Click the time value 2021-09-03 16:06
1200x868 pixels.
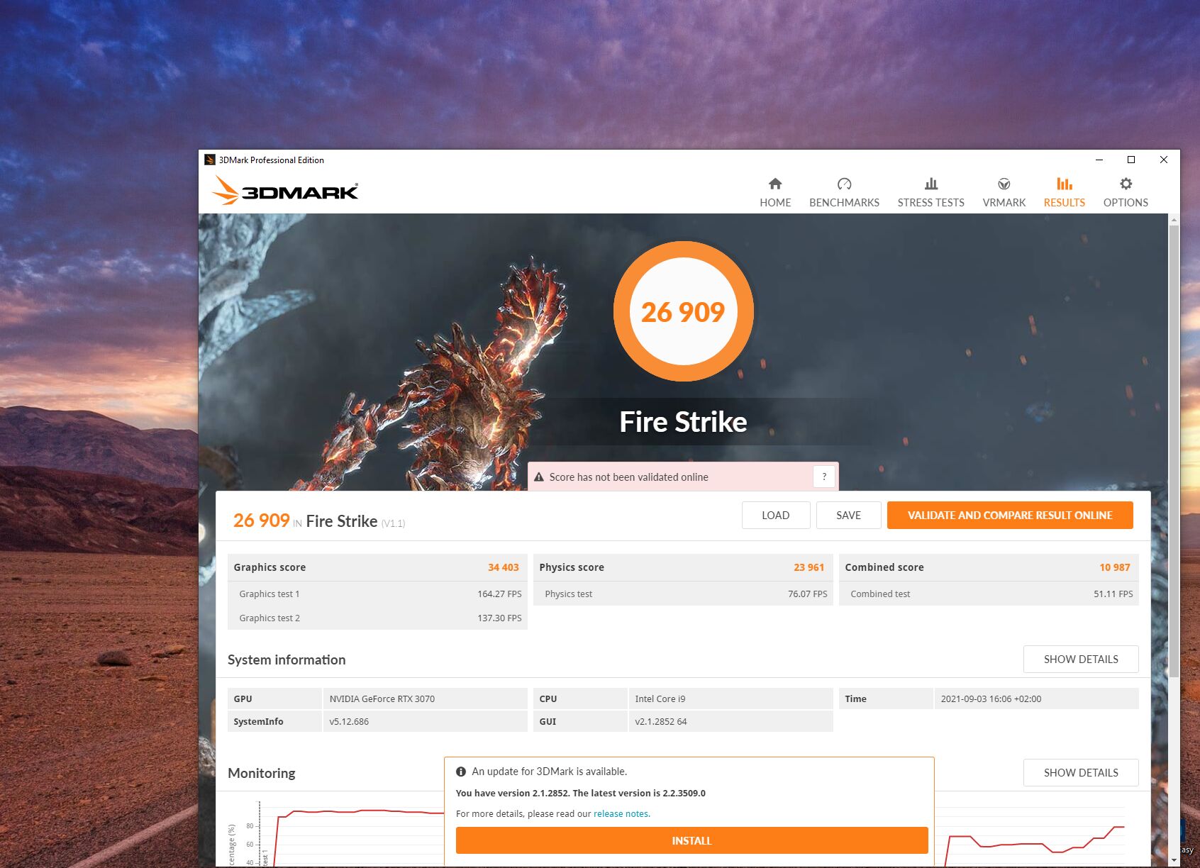991,699
